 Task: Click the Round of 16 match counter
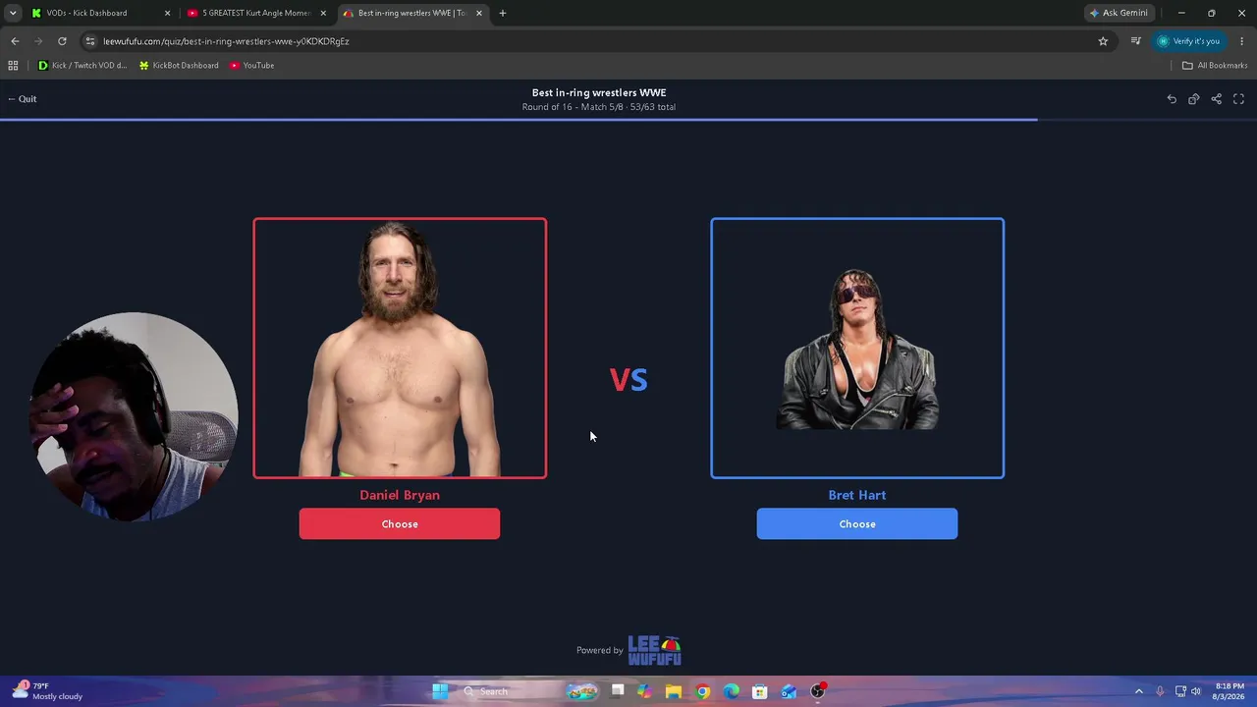599,107
